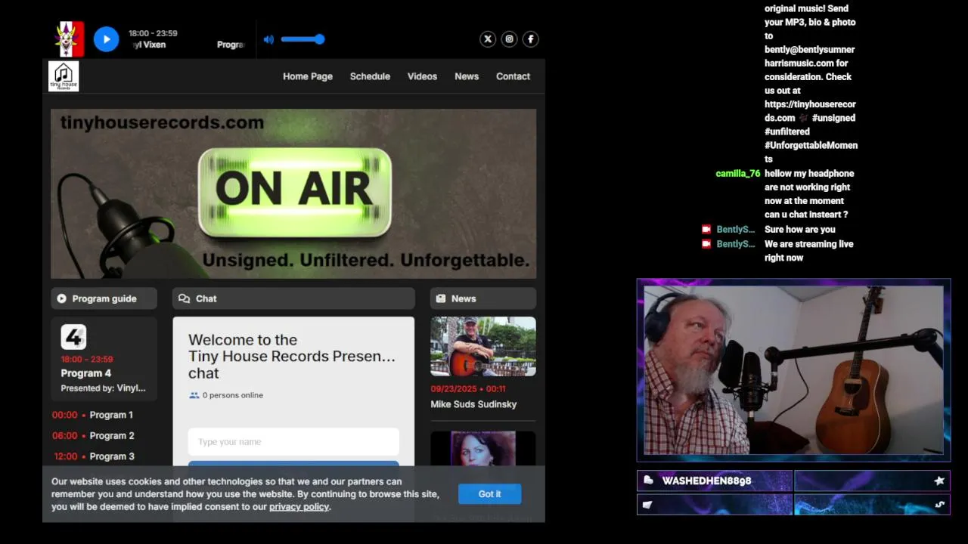
Task: Accept cookies with Got it button
Action: [x=489, y=494]
